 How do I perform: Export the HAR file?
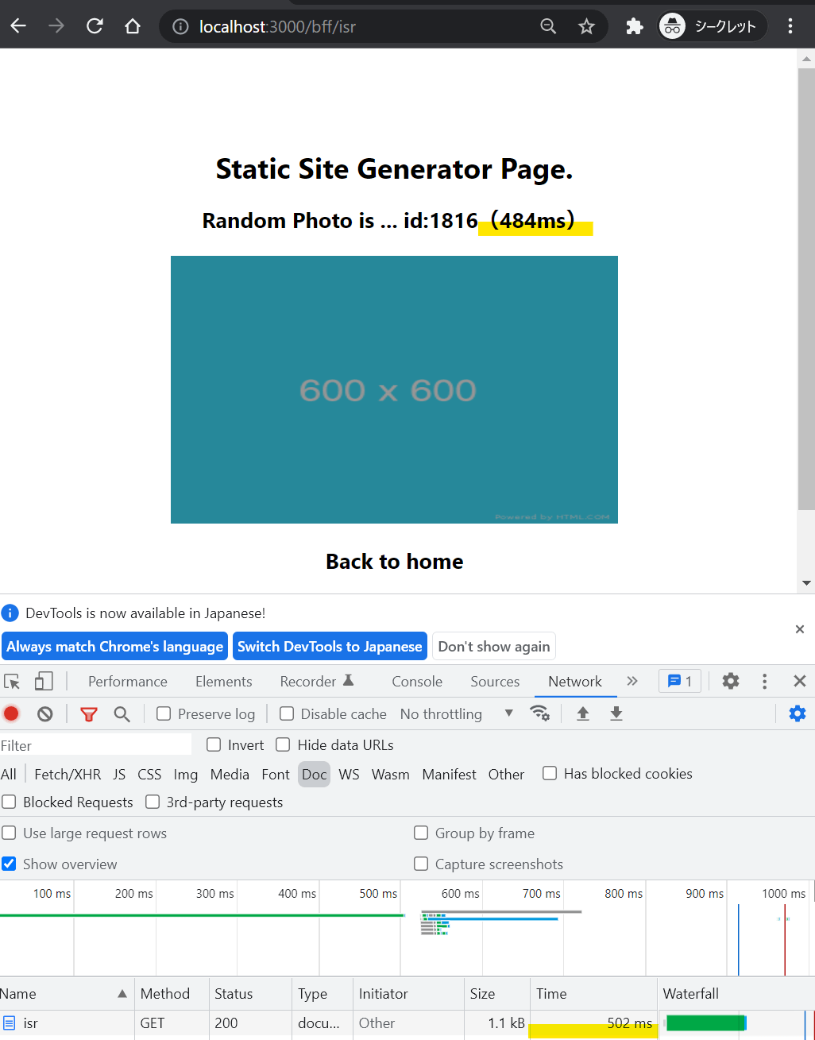point(616,713)
